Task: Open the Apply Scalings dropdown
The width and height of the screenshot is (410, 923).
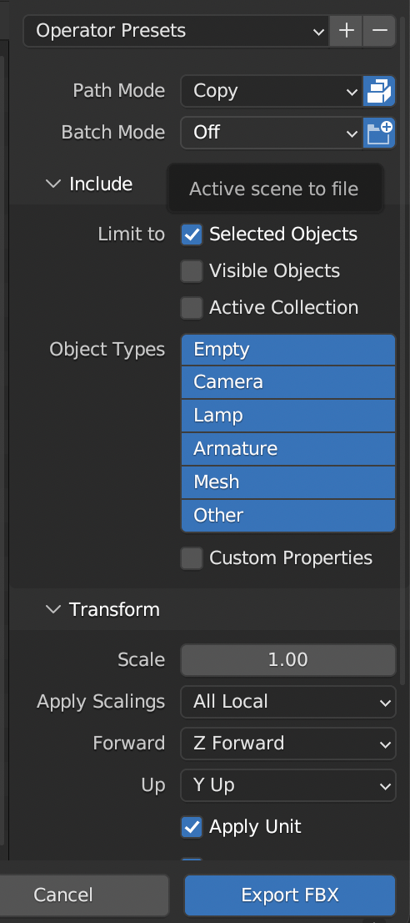Action: point(287,702)
